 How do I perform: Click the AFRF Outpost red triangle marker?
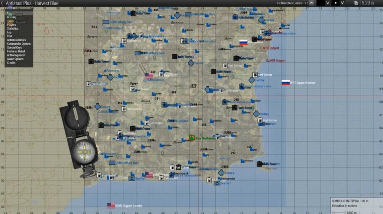pyautogui.click(x=261, y=48)
